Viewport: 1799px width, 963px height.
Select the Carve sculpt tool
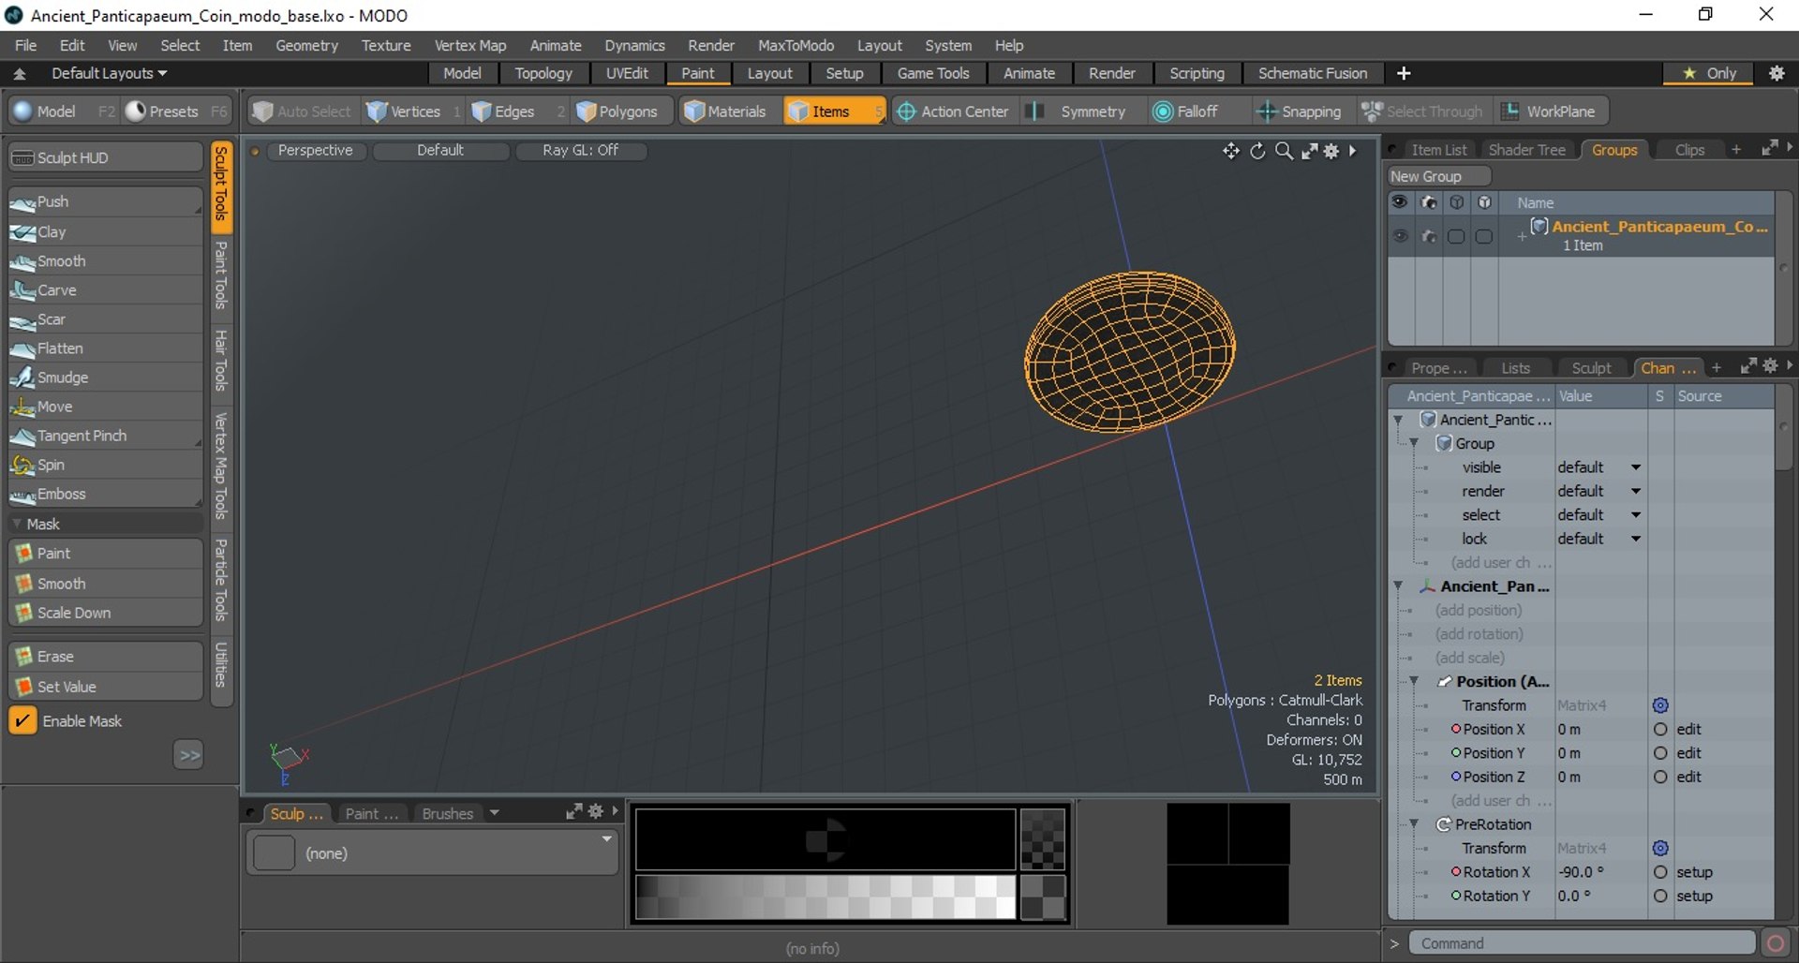(105, 289)
